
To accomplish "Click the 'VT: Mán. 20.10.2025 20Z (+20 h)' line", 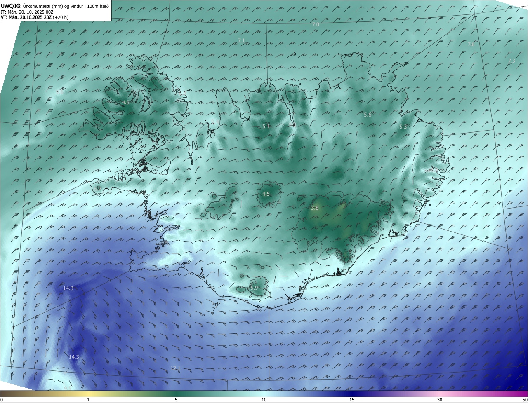I will pyautogui.click(x=35, y=17).
